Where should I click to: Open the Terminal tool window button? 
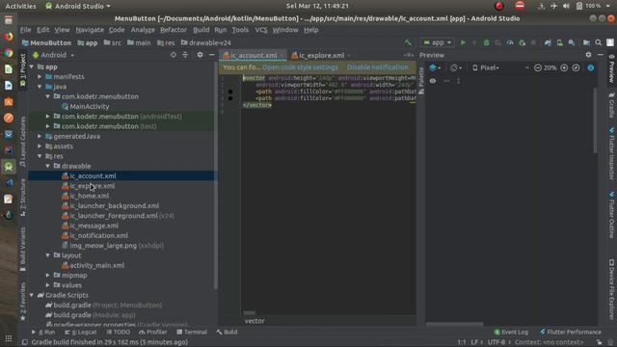coord(192,332)
